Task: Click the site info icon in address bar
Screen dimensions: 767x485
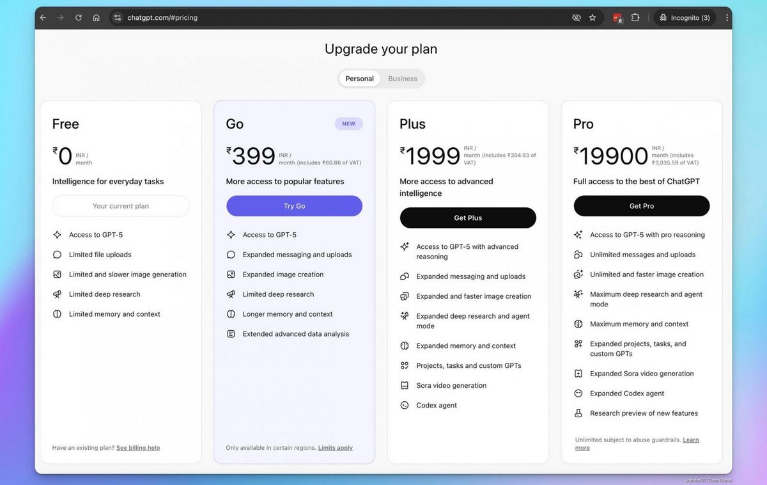Action: click(x=118, y=18)
